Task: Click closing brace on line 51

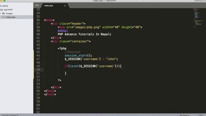Action: (65, 73)
